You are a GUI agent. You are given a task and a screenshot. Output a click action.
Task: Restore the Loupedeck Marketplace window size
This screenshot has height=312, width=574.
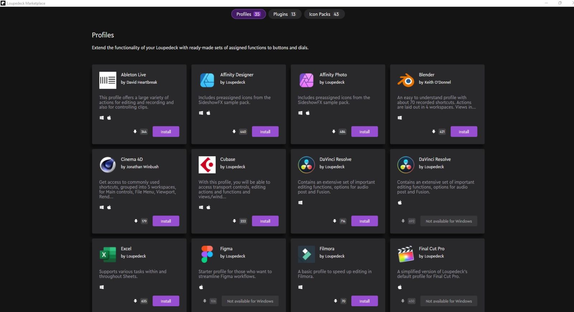click(560, 3)
